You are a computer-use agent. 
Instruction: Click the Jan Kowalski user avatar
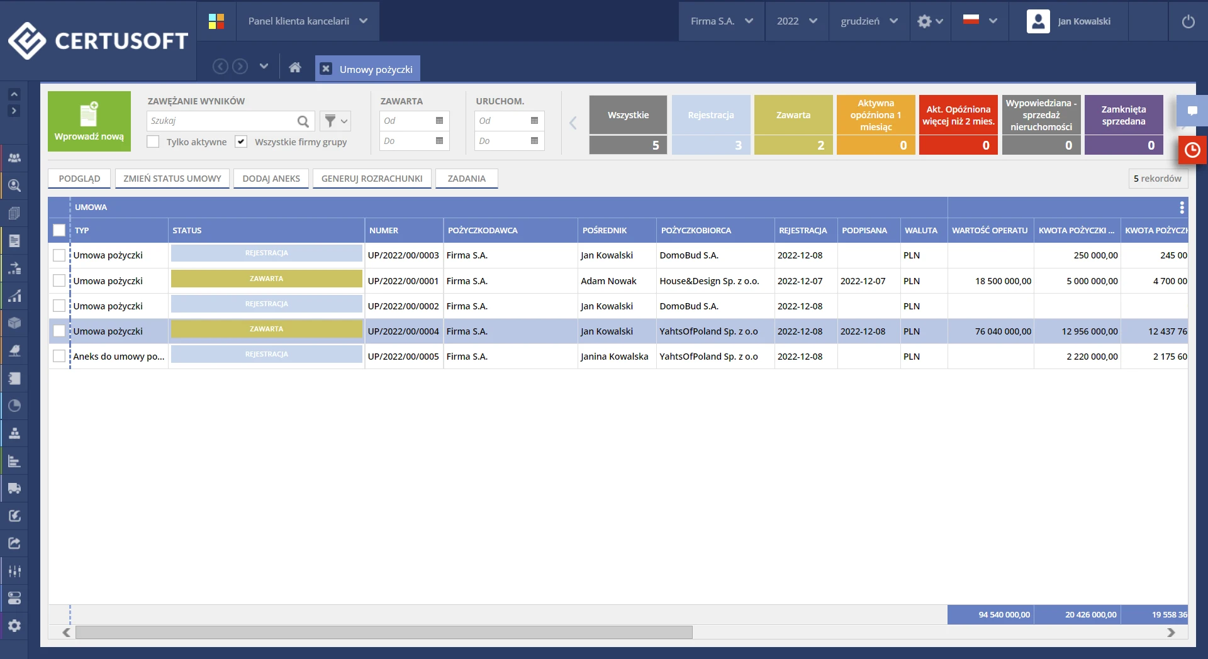(1038, 21)
